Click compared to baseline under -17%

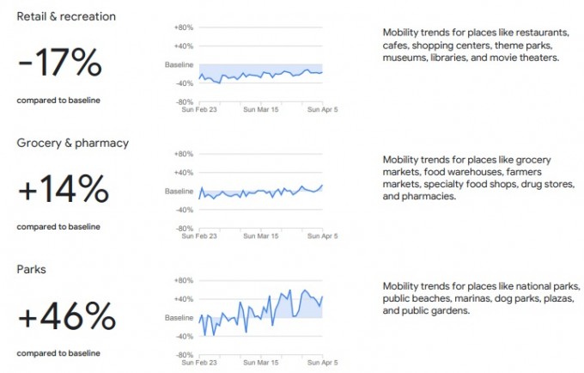58,101
